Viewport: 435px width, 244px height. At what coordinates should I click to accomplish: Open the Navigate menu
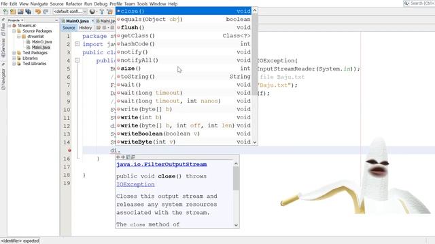[39, 4]
